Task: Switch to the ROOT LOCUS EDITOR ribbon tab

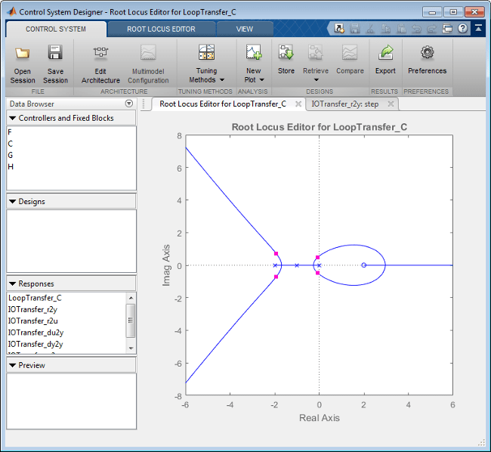Action: point(161,29)
